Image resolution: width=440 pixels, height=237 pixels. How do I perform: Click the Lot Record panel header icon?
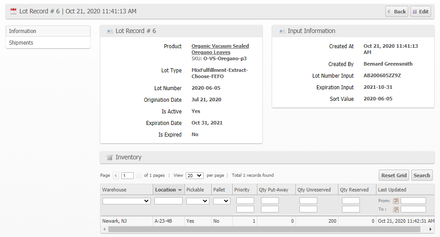tap(110, 31)
